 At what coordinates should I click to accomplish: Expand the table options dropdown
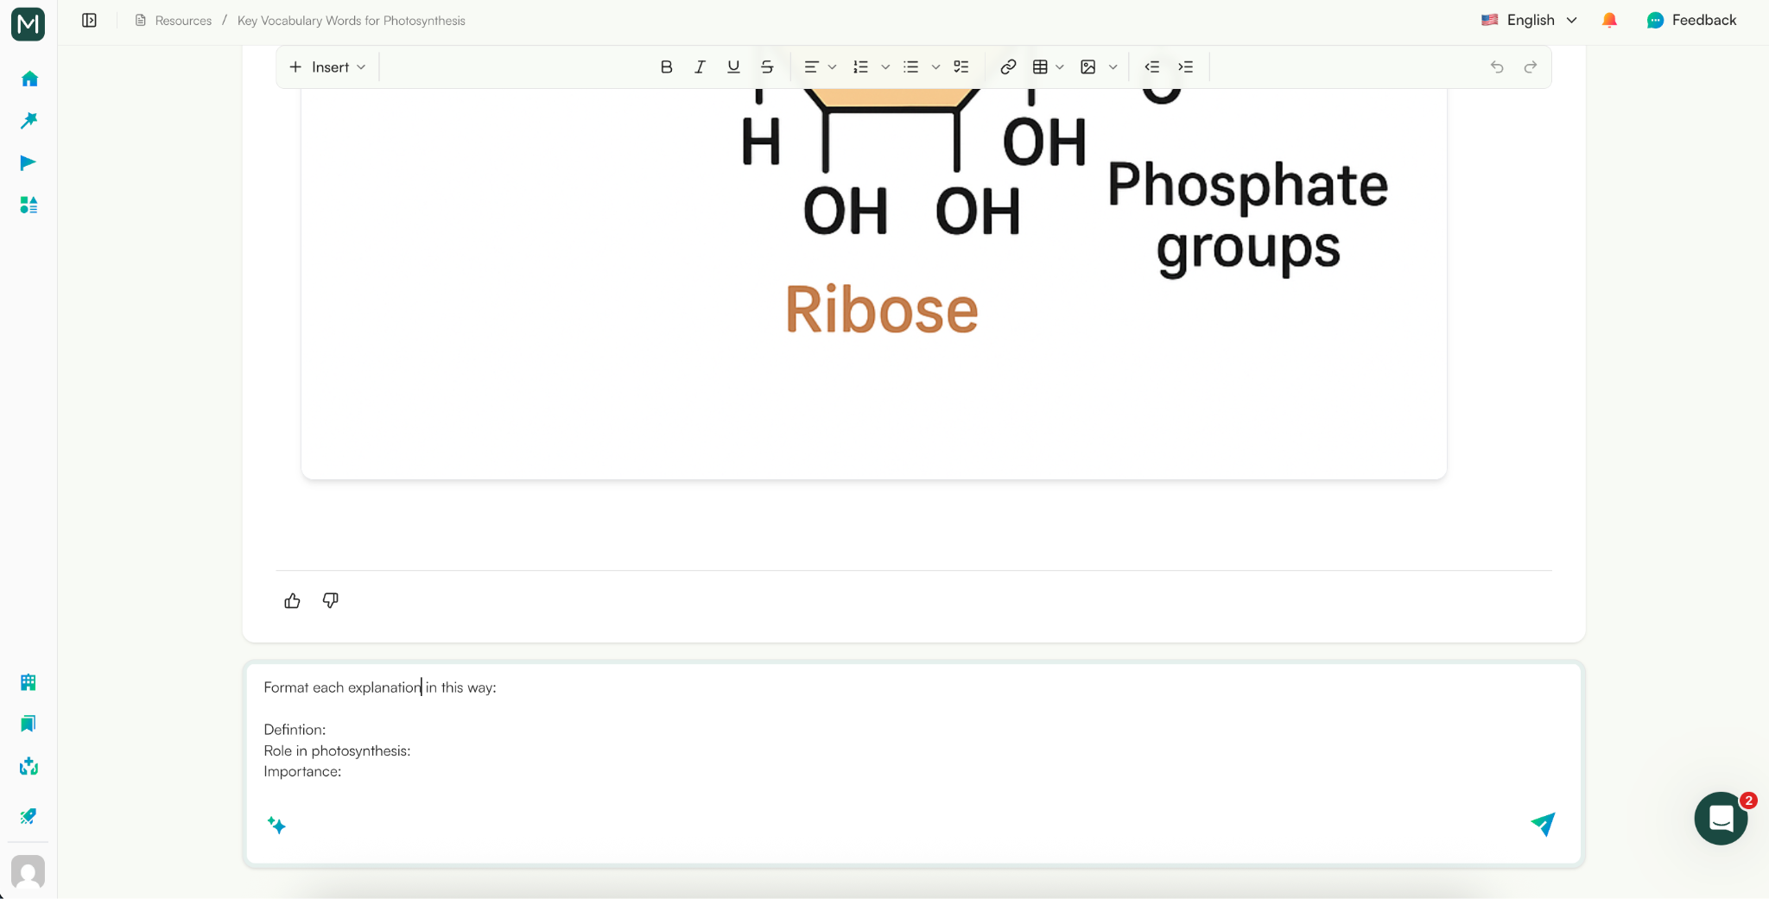click(1058, 66)
